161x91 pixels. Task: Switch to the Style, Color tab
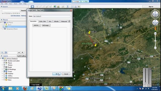click(x=43, y=21)
